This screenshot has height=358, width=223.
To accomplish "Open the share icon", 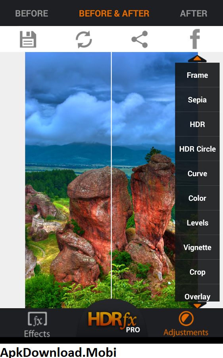I will [140, 39].
